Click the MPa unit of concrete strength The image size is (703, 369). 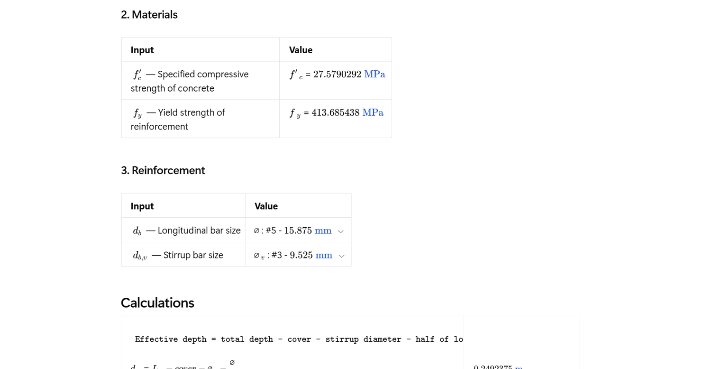tap(375, 74)
